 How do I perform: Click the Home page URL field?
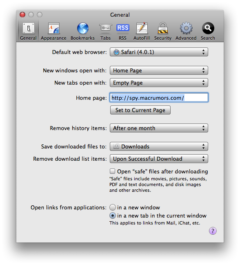pos(159,98)
